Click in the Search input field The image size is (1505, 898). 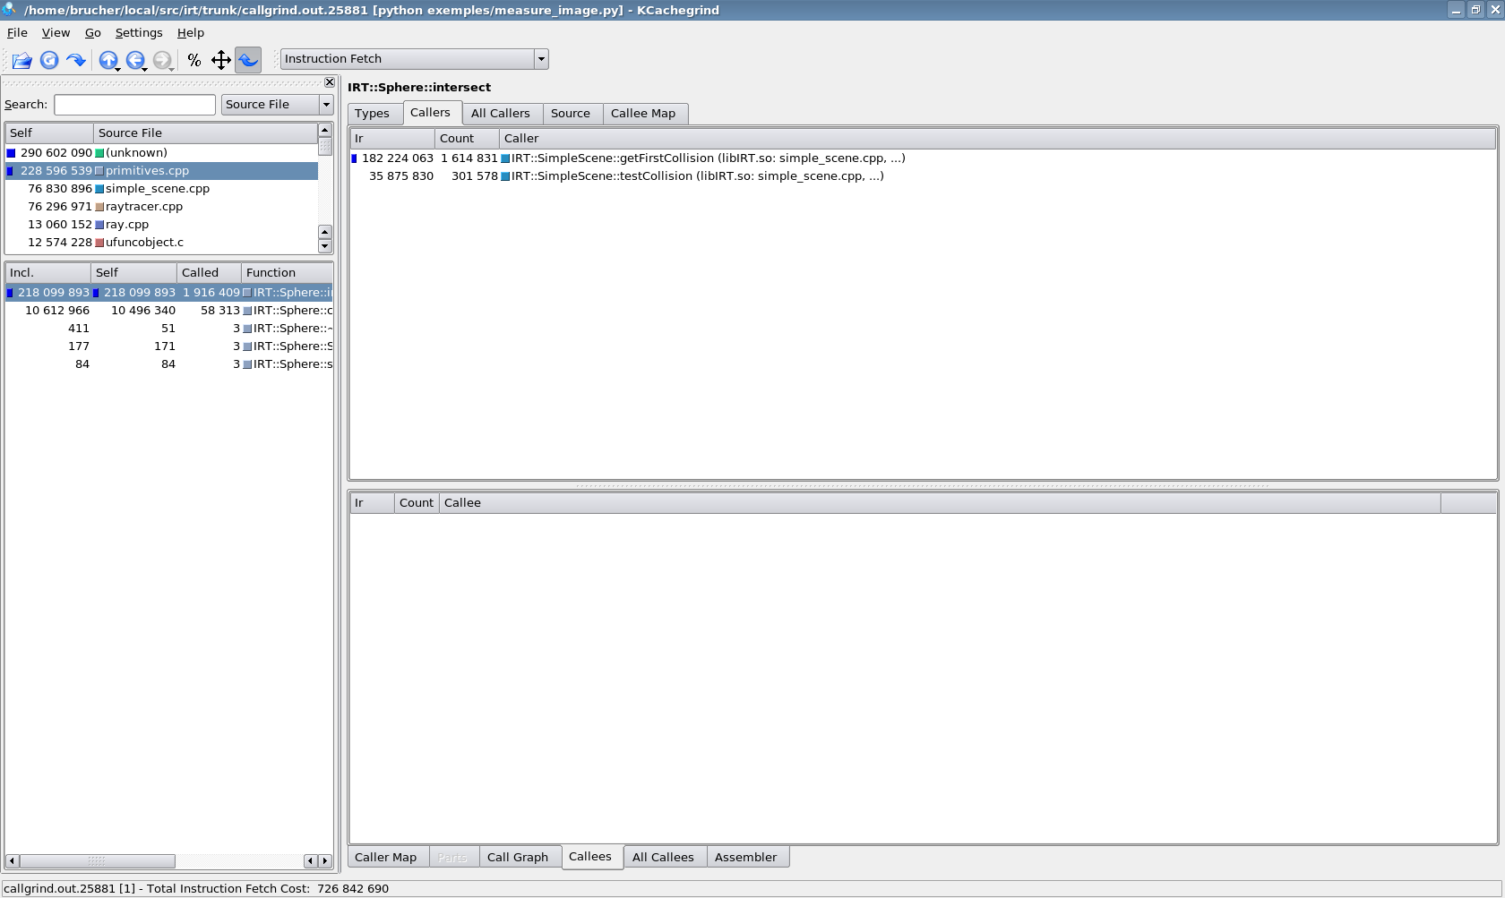click(x=134, y=105)
